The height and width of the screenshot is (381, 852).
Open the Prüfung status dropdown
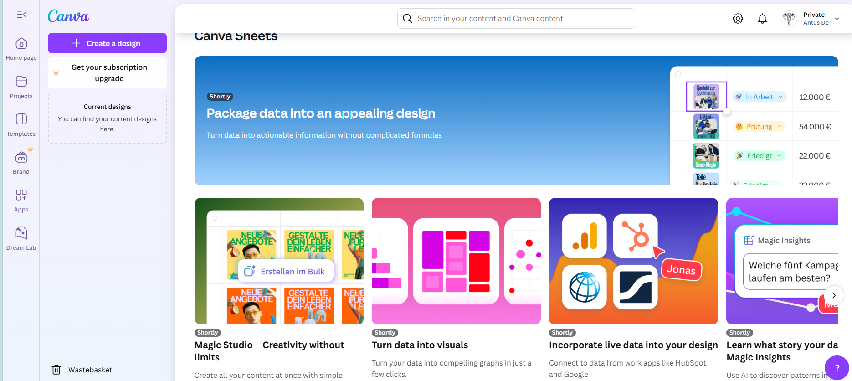pos(760,126)
